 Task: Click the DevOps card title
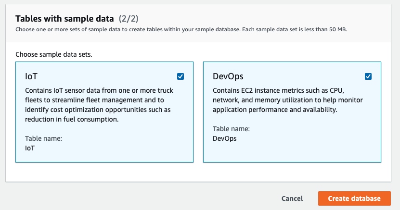(228, 76)
